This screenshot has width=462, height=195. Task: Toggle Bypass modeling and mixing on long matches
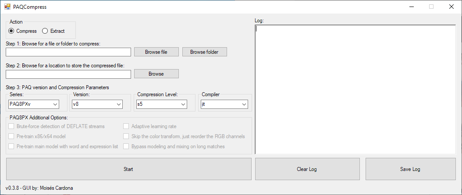(126, 146)
